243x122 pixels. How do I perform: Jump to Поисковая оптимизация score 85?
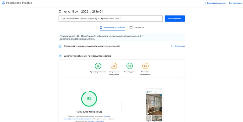pyautogui.click(x=145, y=66)
